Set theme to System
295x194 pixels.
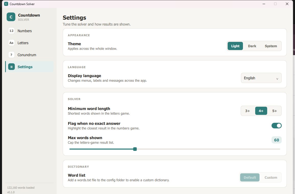click(271, 46)
